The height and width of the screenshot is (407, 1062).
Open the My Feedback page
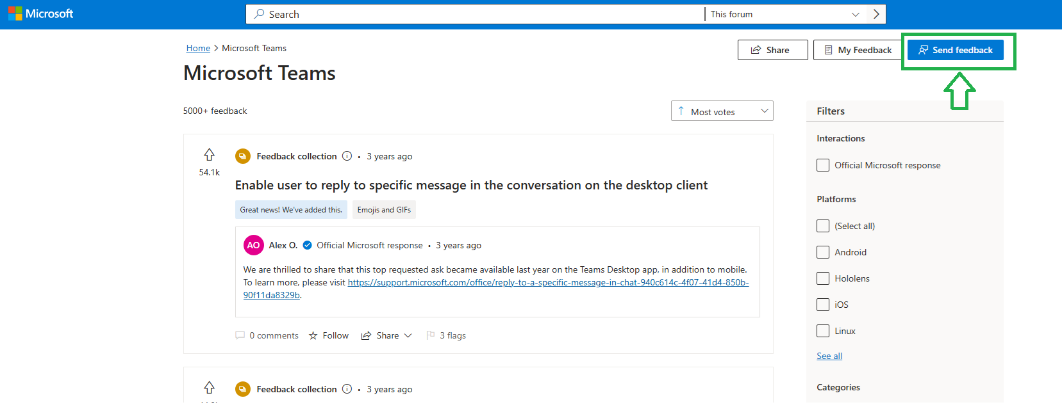[858, 50]
